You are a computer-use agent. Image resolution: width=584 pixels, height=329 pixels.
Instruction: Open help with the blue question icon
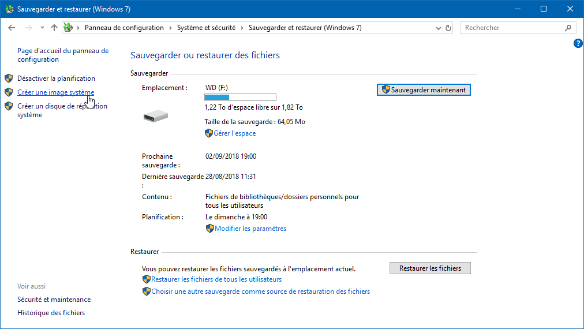[x=578, y=43]
